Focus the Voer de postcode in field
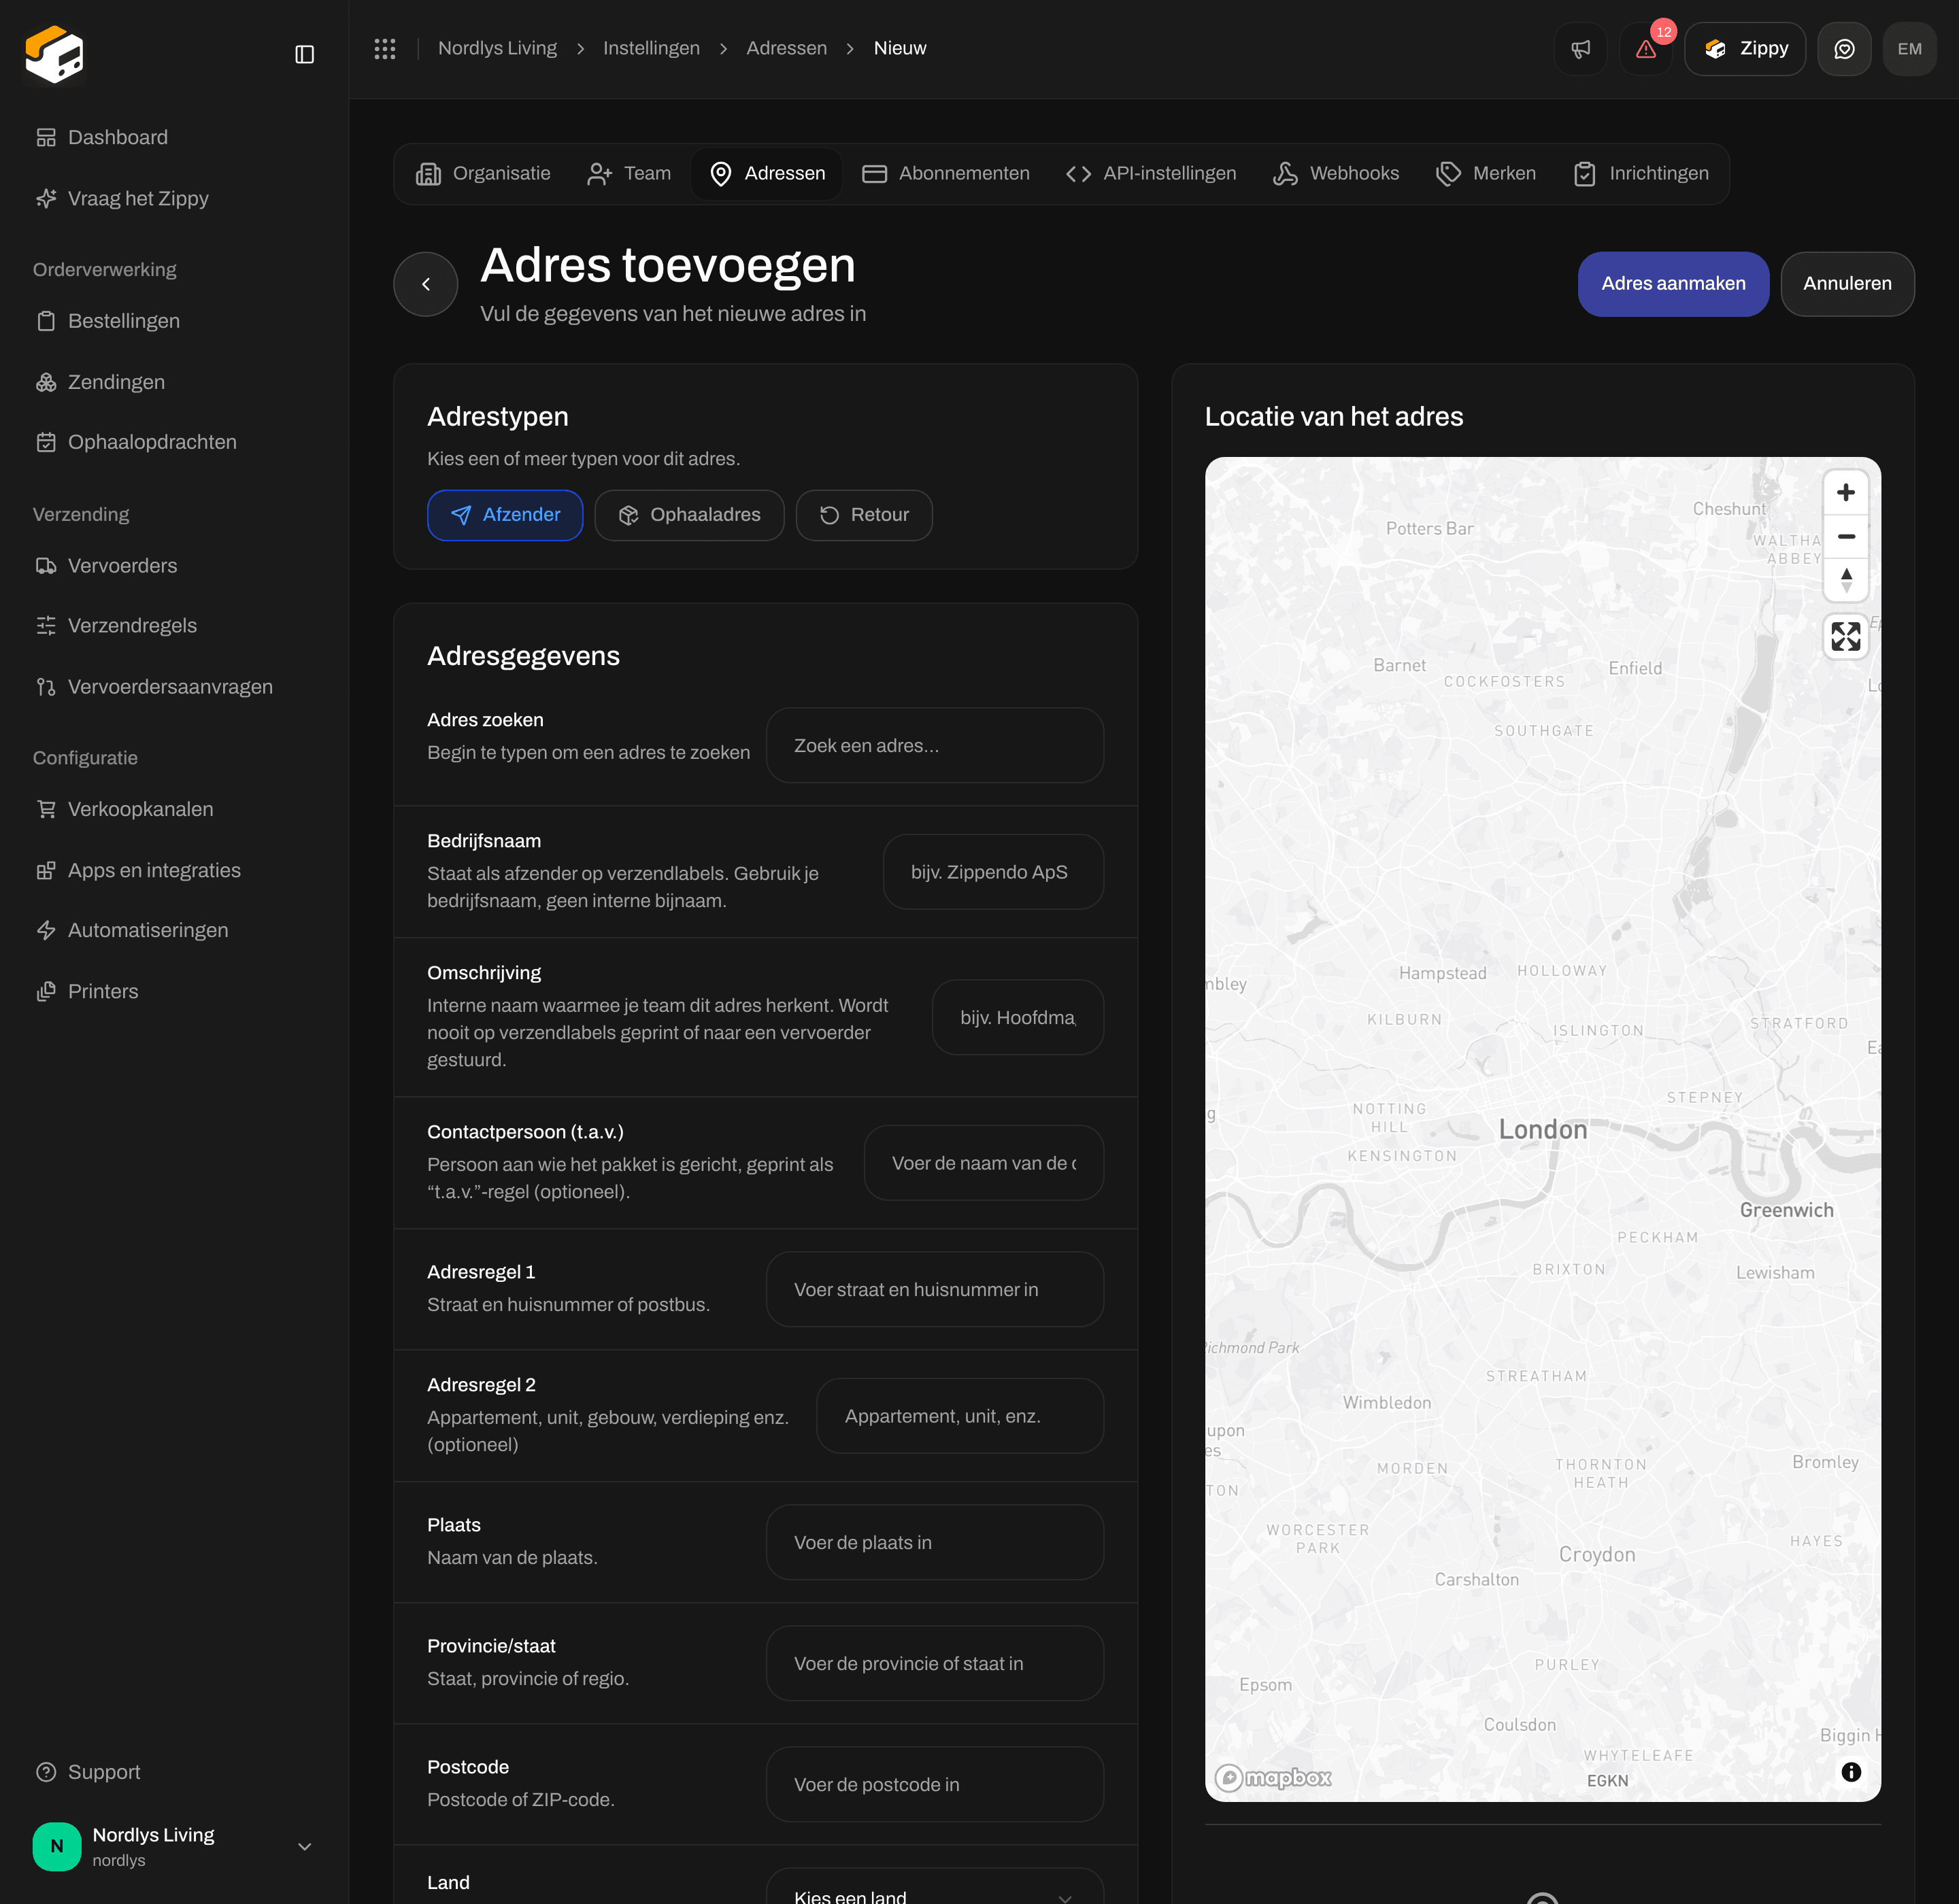 coord(935,1785)
